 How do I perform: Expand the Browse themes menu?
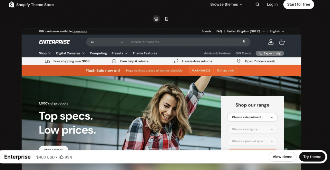click(226, 4)
